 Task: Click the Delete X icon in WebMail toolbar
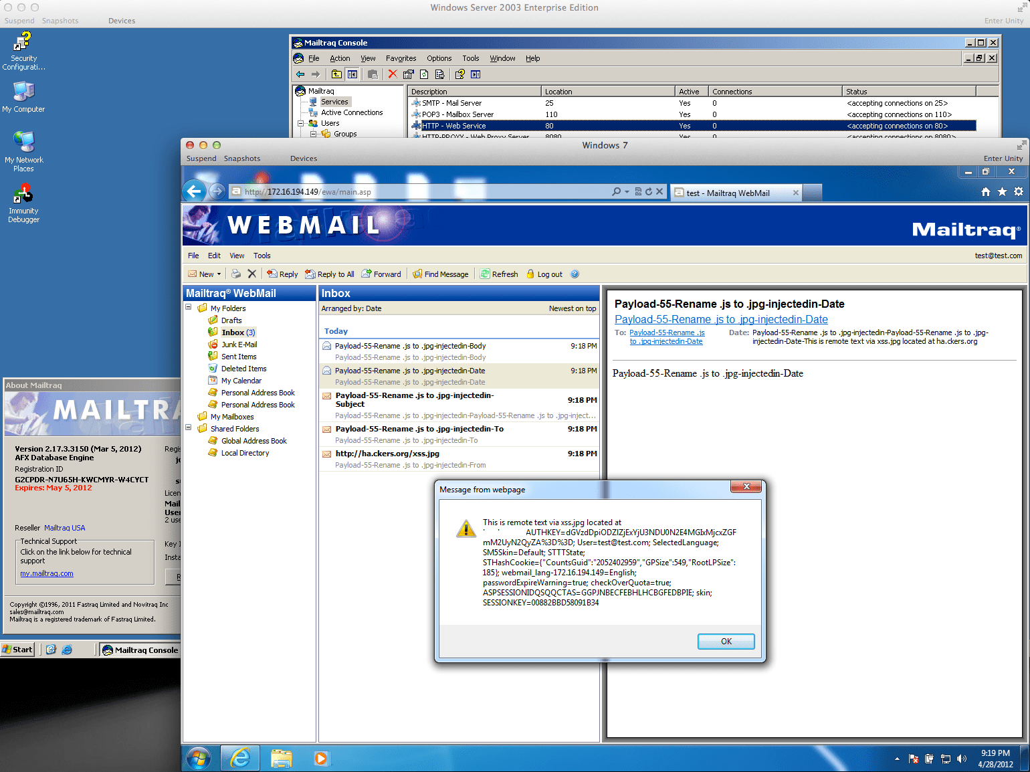click(x=252, y=274)
